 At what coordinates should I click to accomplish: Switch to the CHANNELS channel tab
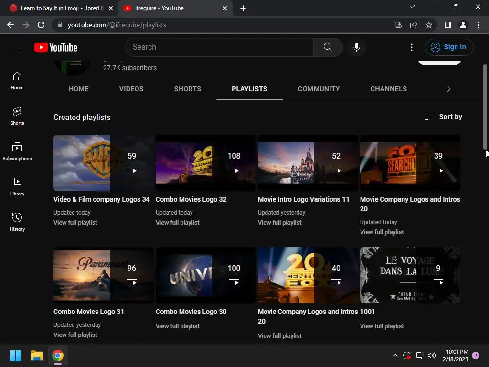pyautogui.click(x=389, y=89)
